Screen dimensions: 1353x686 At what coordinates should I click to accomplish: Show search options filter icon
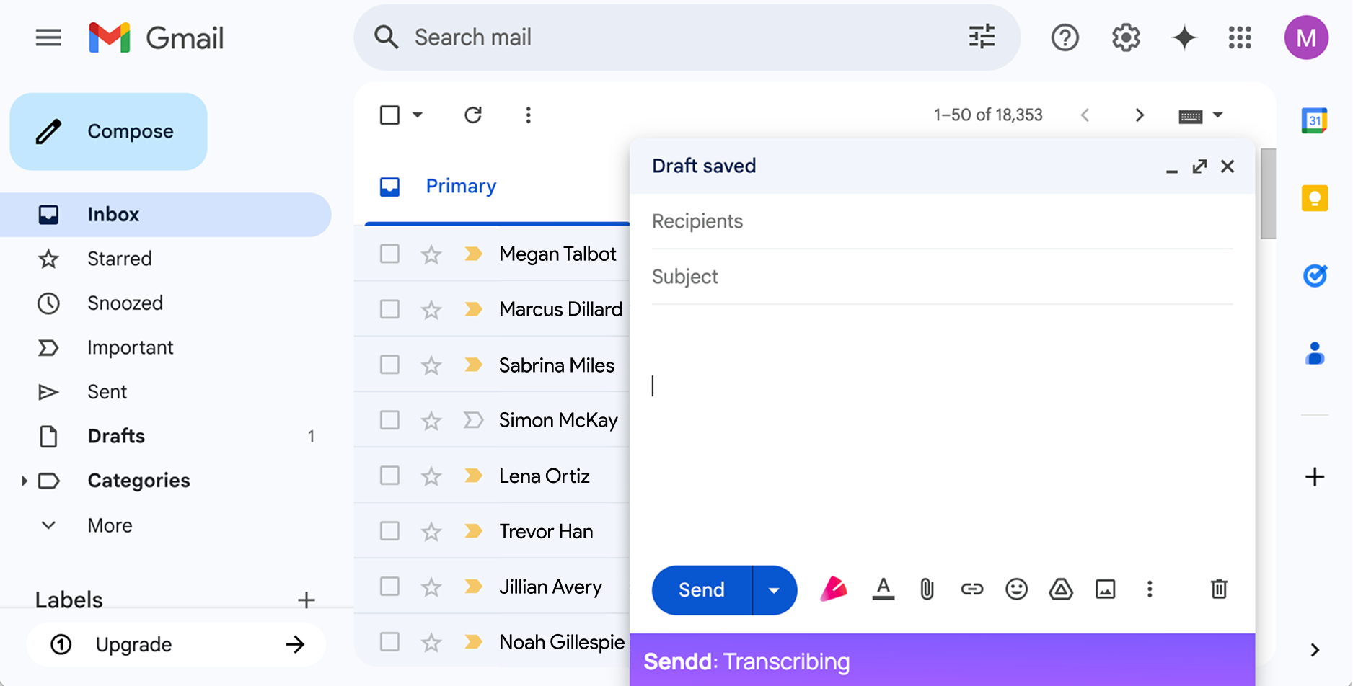pos(982,37)
